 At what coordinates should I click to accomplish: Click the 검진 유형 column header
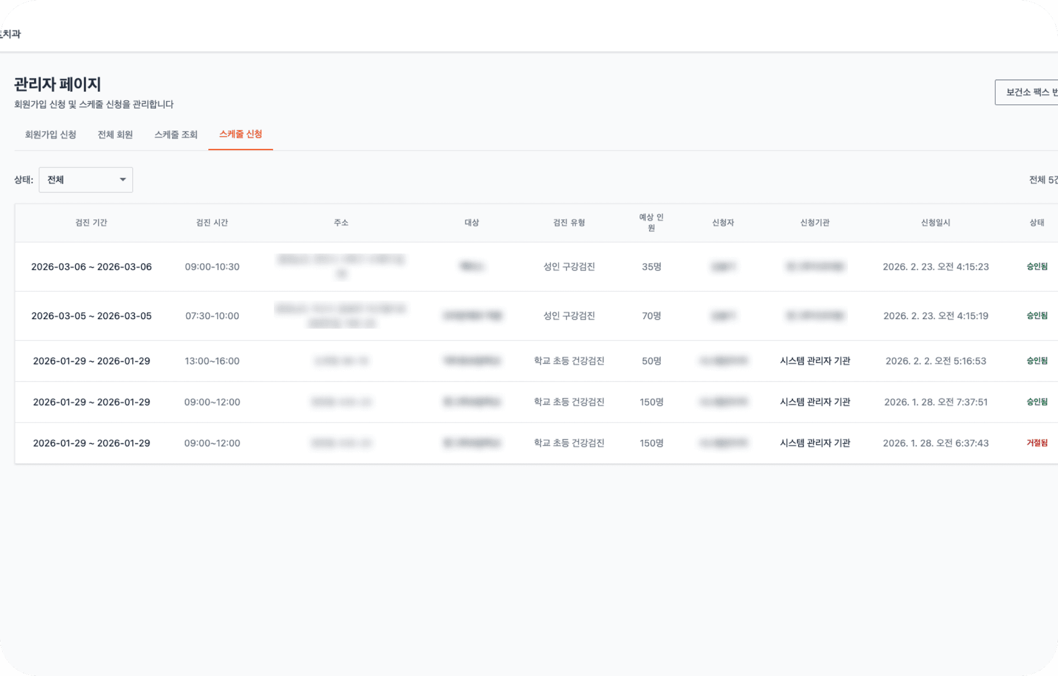(x=569, y=223)
